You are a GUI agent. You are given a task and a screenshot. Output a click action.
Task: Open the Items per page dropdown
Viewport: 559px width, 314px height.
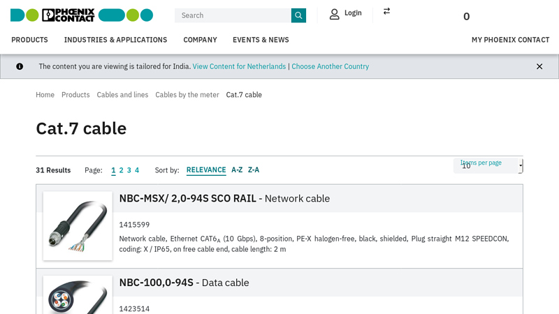[488, 165]
